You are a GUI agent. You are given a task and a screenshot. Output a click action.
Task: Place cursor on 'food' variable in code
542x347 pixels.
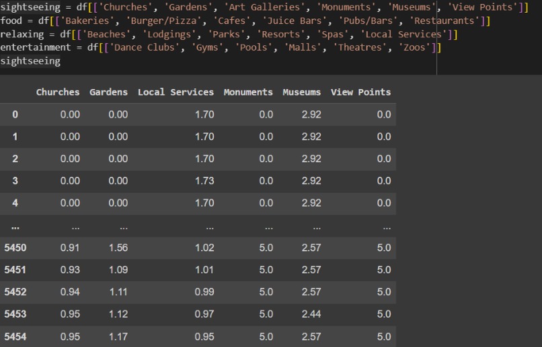click(x=11, y=21)
